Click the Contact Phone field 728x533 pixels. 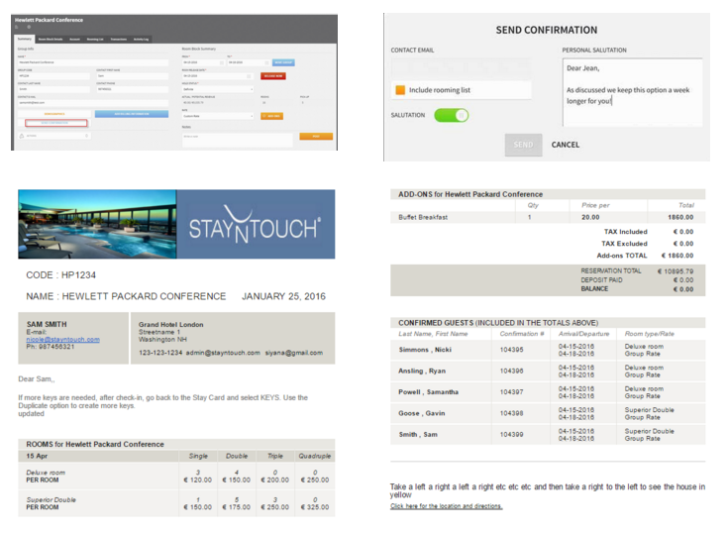coord(133,89)
